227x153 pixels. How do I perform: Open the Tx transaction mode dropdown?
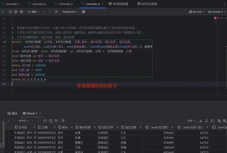pos(34,12)
